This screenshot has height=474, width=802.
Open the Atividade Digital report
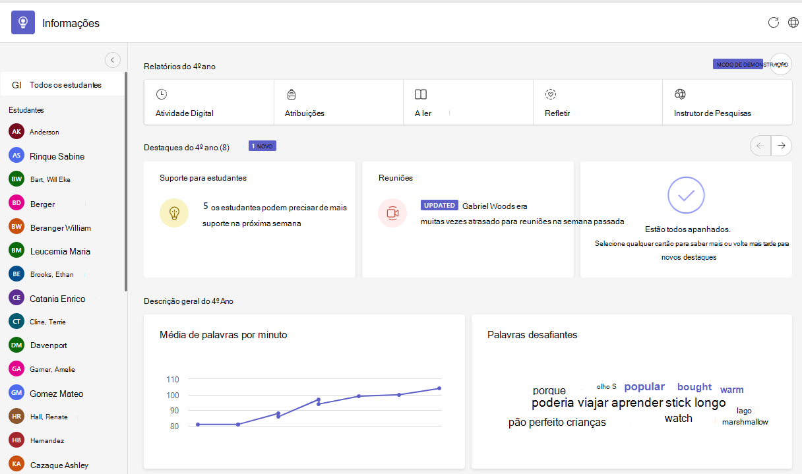tap(209, 102)
